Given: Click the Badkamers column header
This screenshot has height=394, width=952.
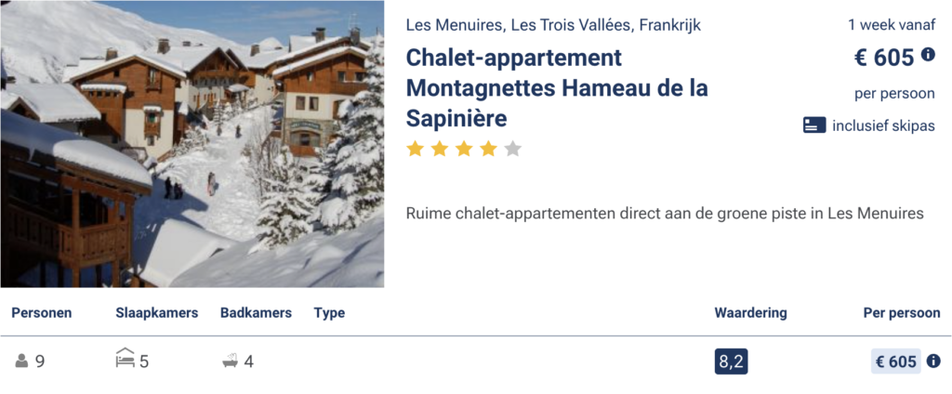Looking at the screenshot, I should coord(256,313).
